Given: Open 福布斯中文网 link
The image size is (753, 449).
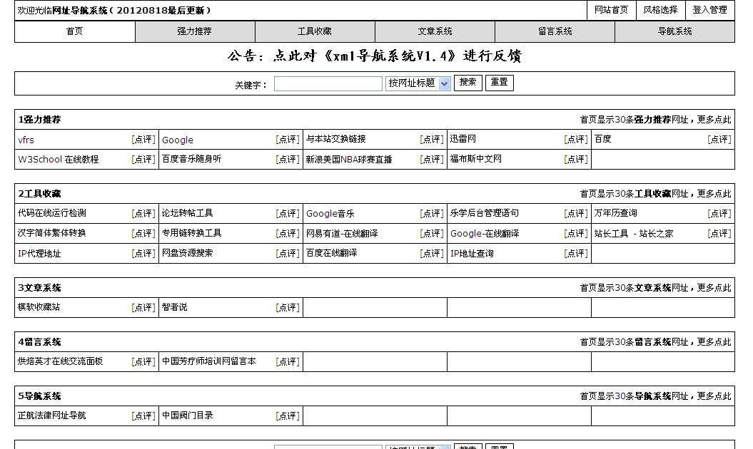Looking at the screenshot, I should [476, 159].
